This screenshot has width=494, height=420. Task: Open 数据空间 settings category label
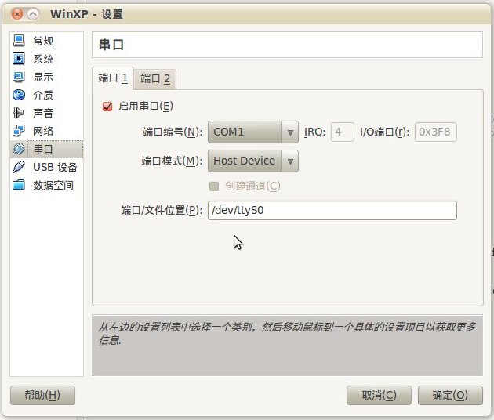pyautogui.click(x=53, y=185)
